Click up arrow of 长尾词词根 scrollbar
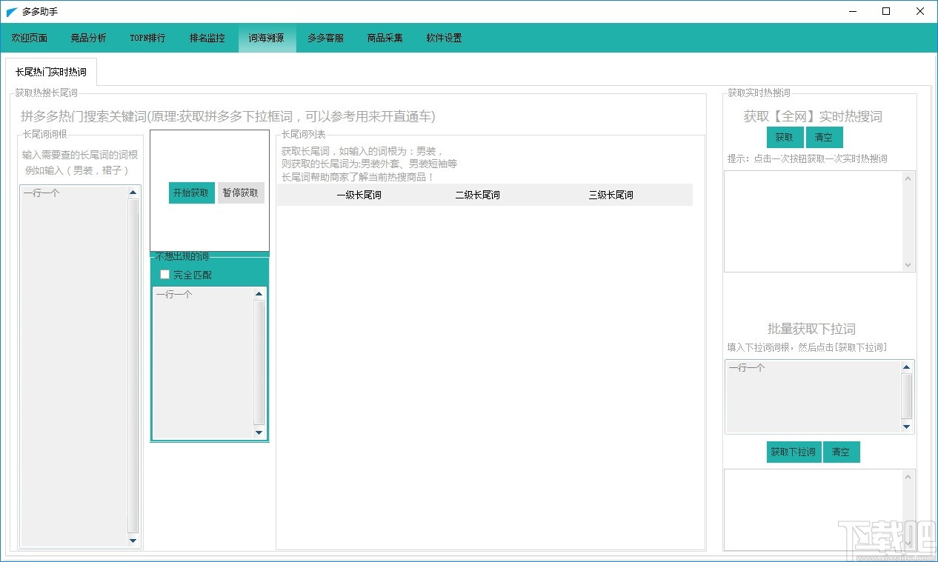 tap(133, 193)
